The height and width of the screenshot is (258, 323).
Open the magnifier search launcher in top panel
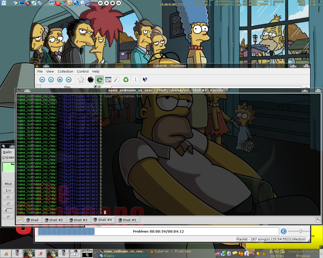(x=82, y=3)
